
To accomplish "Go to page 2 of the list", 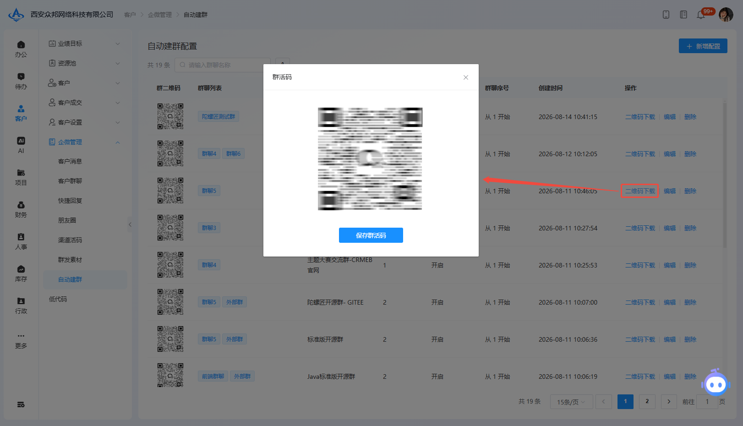I will (x=647, y=402).
